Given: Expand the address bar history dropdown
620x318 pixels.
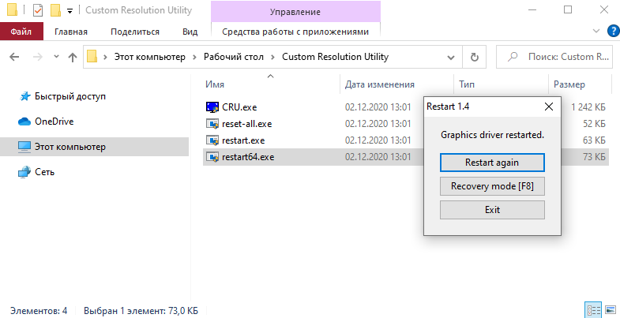Looking at the screenshot, I should tap(450, 58).
